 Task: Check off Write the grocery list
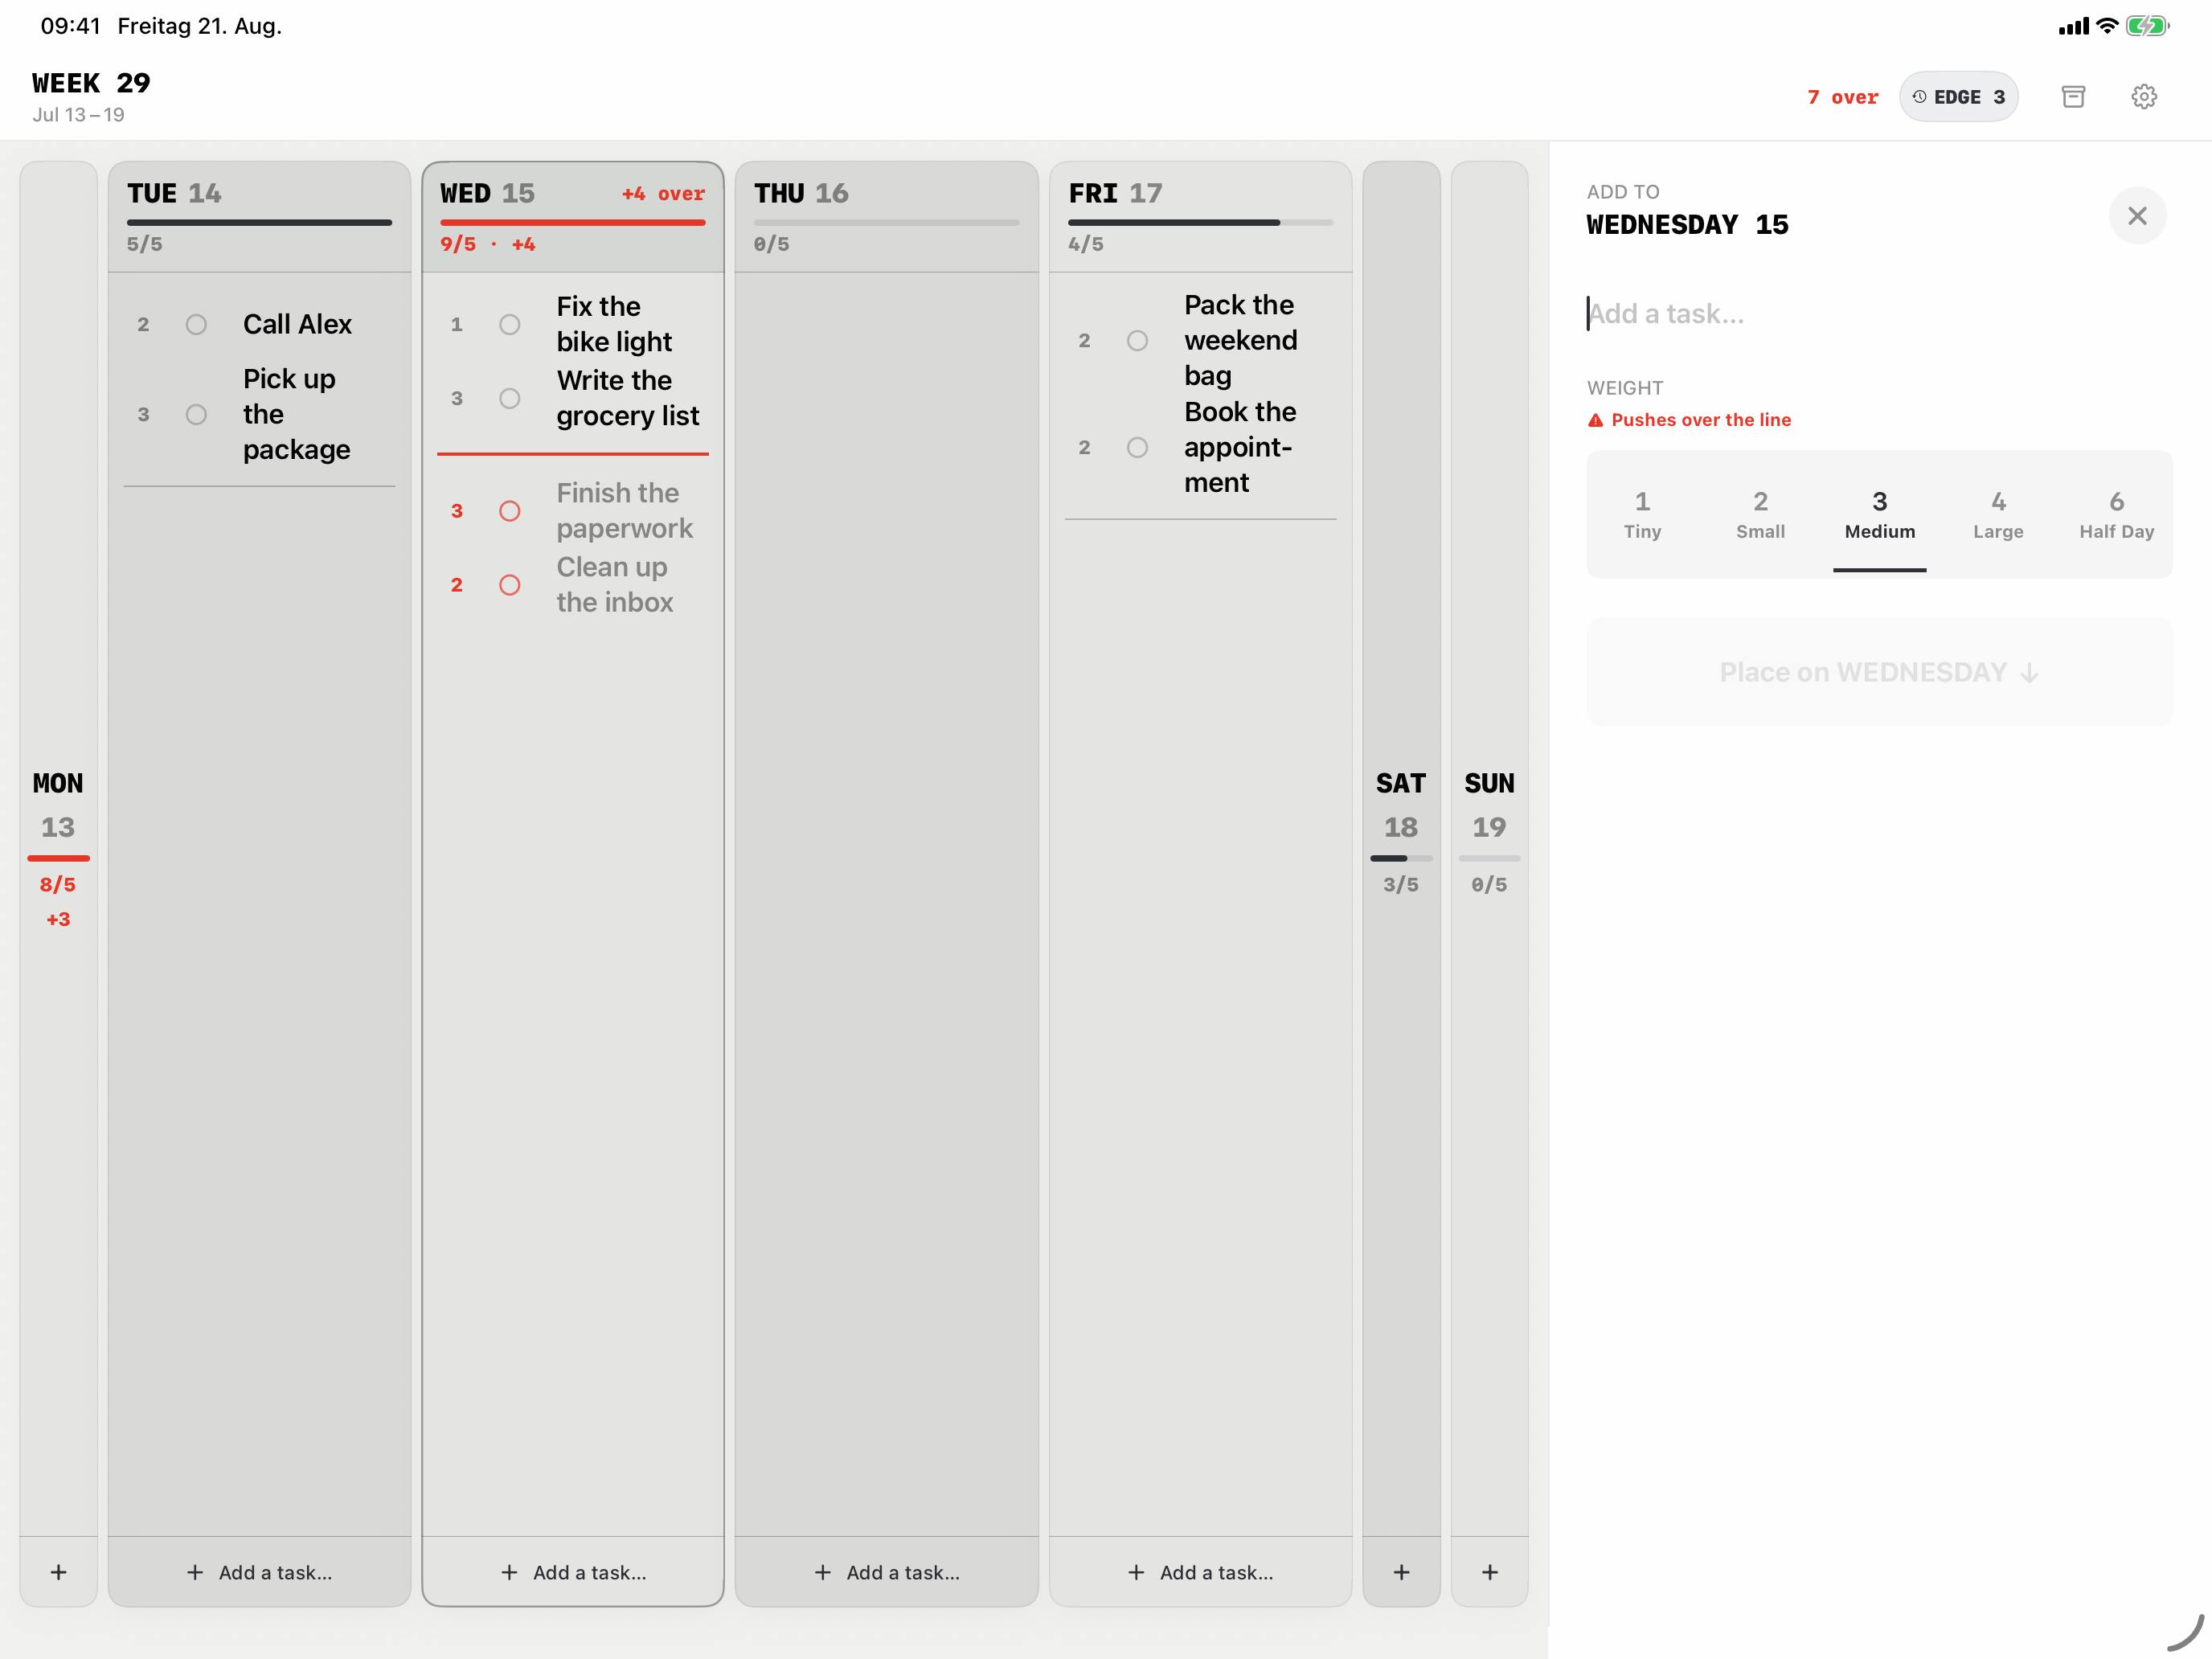click(x=509, y=399)
